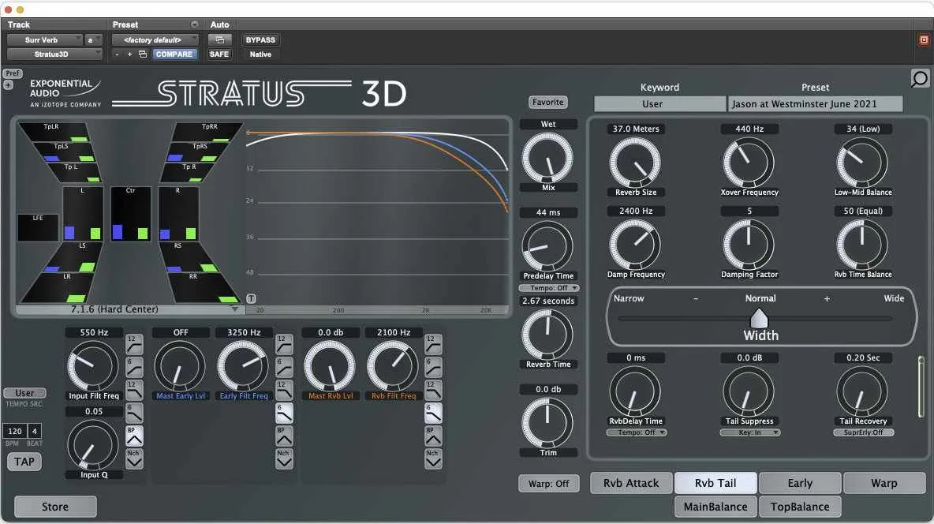
Task: Click the preset name Jason at Westminster June 2021
Action: pos(815,103)
